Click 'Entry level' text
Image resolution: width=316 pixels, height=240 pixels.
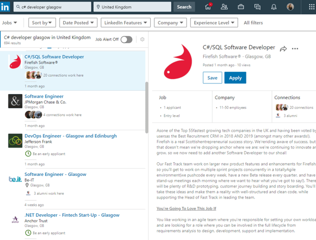click(x=172, y=116)
